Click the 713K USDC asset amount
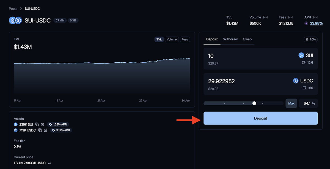330x169 pixels. point(28,130)
